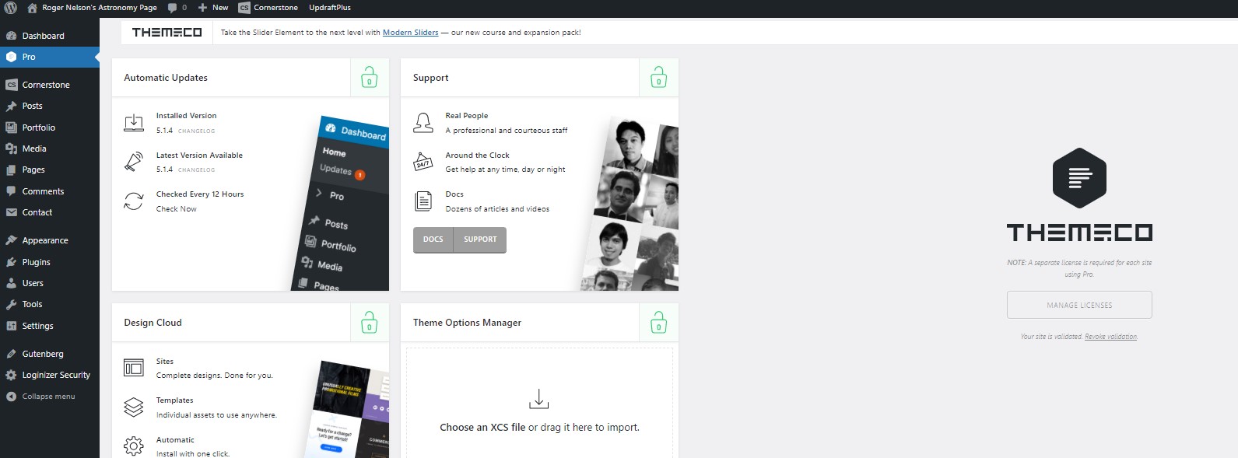Open UpdraftPlus from the admin bar
The image size is (1238, 458).
330,8
